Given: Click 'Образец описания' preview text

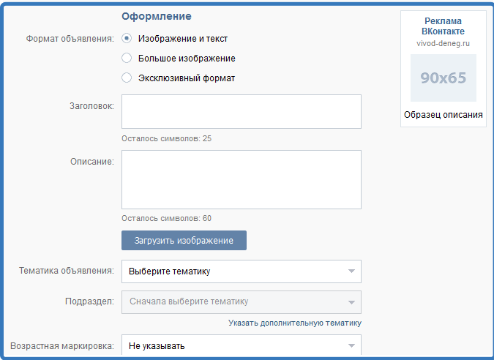Looking at the screenshot, I should 444,115.
